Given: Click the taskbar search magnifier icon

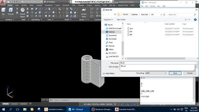Looking at the screenshot, I should tap(11, 109).
